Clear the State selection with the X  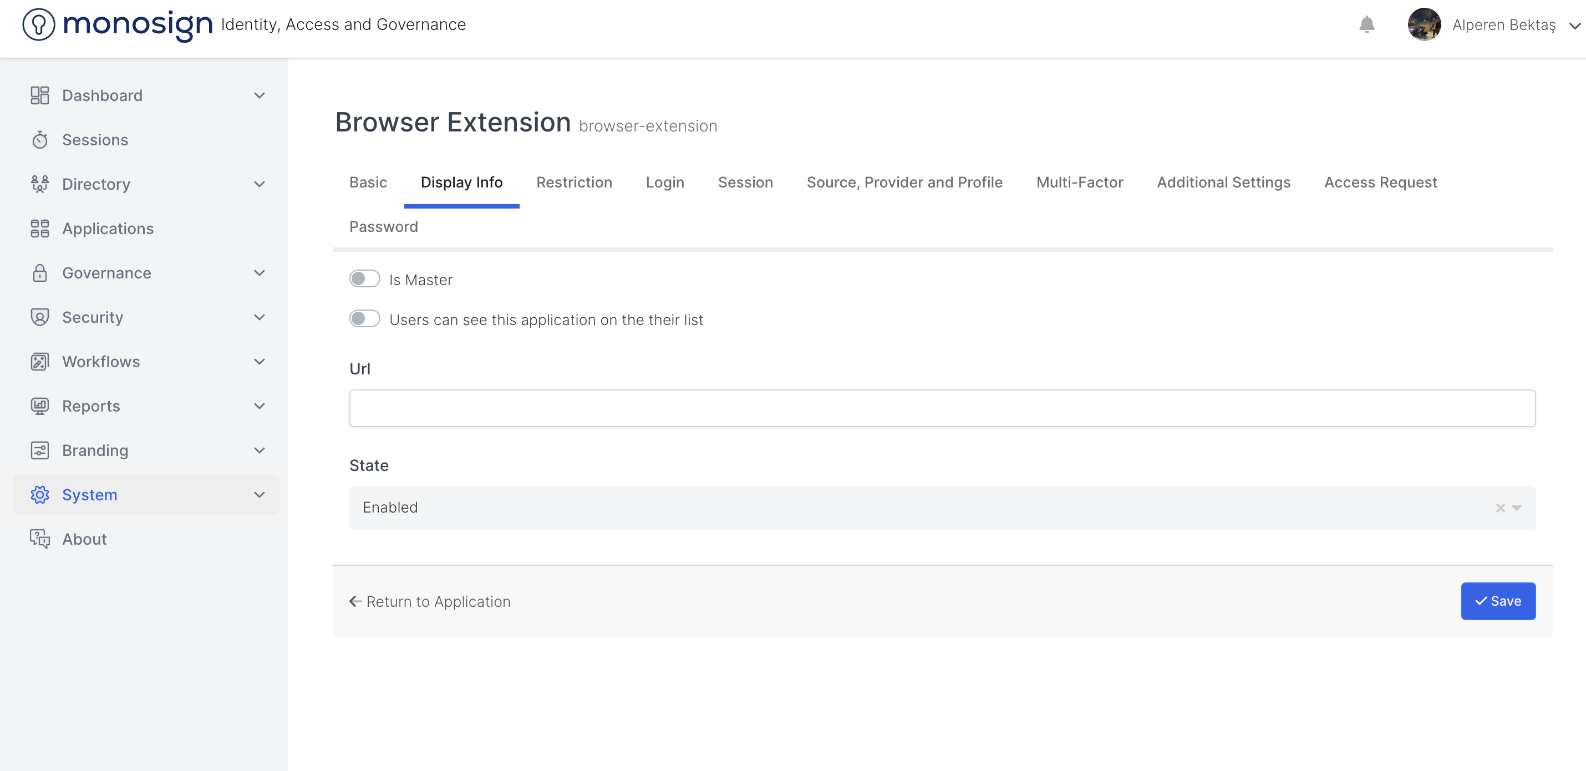(1500, 508)
